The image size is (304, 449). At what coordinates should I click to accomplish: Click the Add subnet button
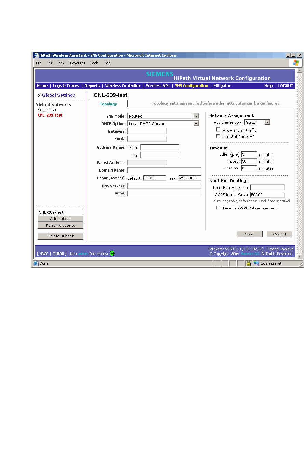[61, 219]
